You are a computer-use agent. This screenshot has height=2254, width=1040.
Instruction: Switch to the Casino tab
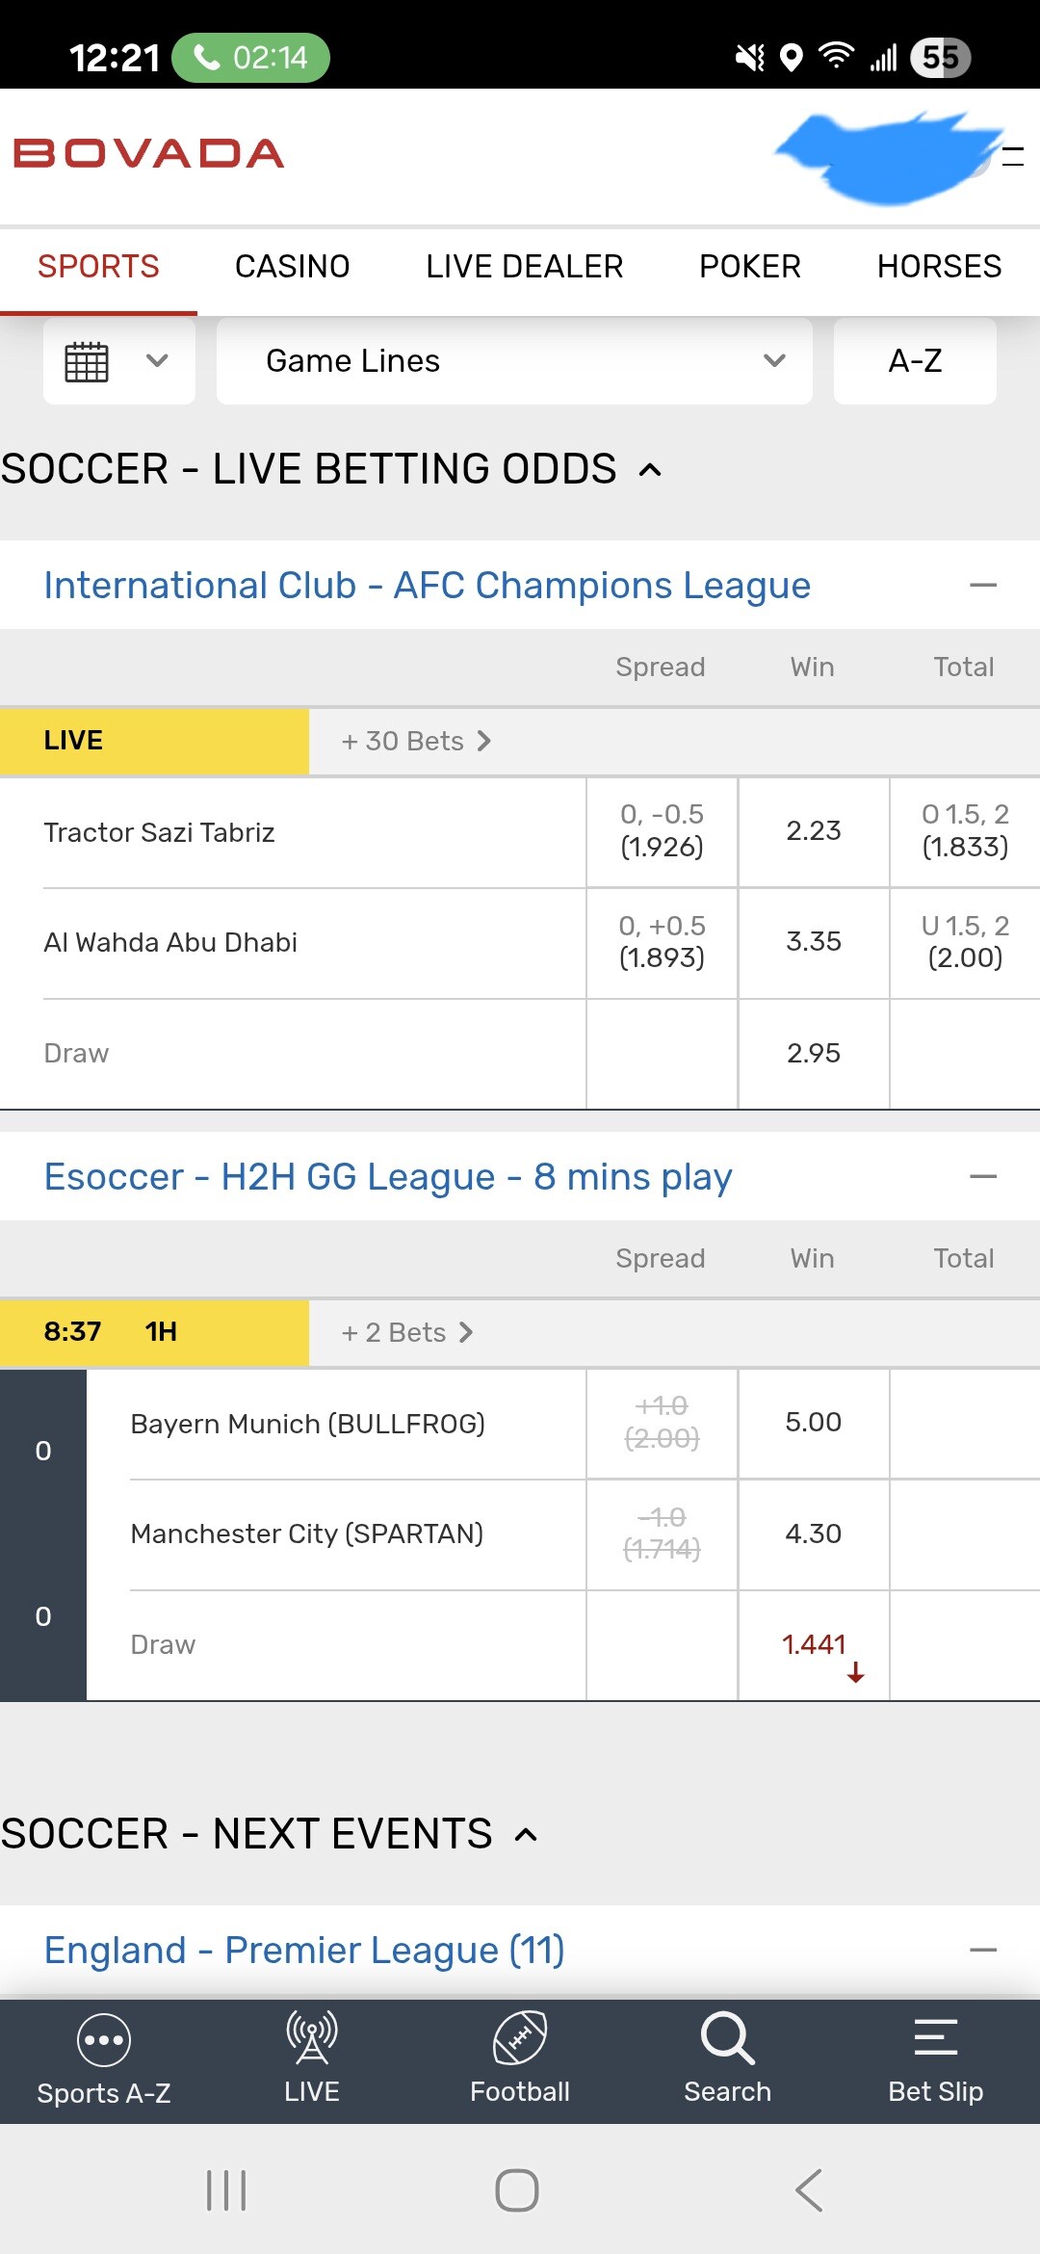coord(292,267)
